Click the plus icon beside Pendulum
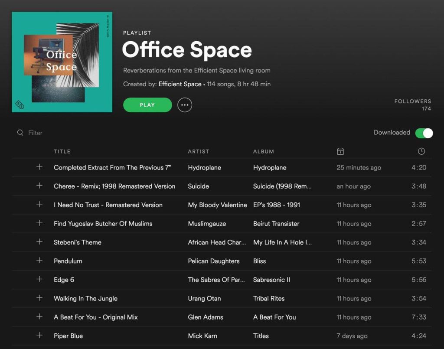 click(x=39, y=261)
